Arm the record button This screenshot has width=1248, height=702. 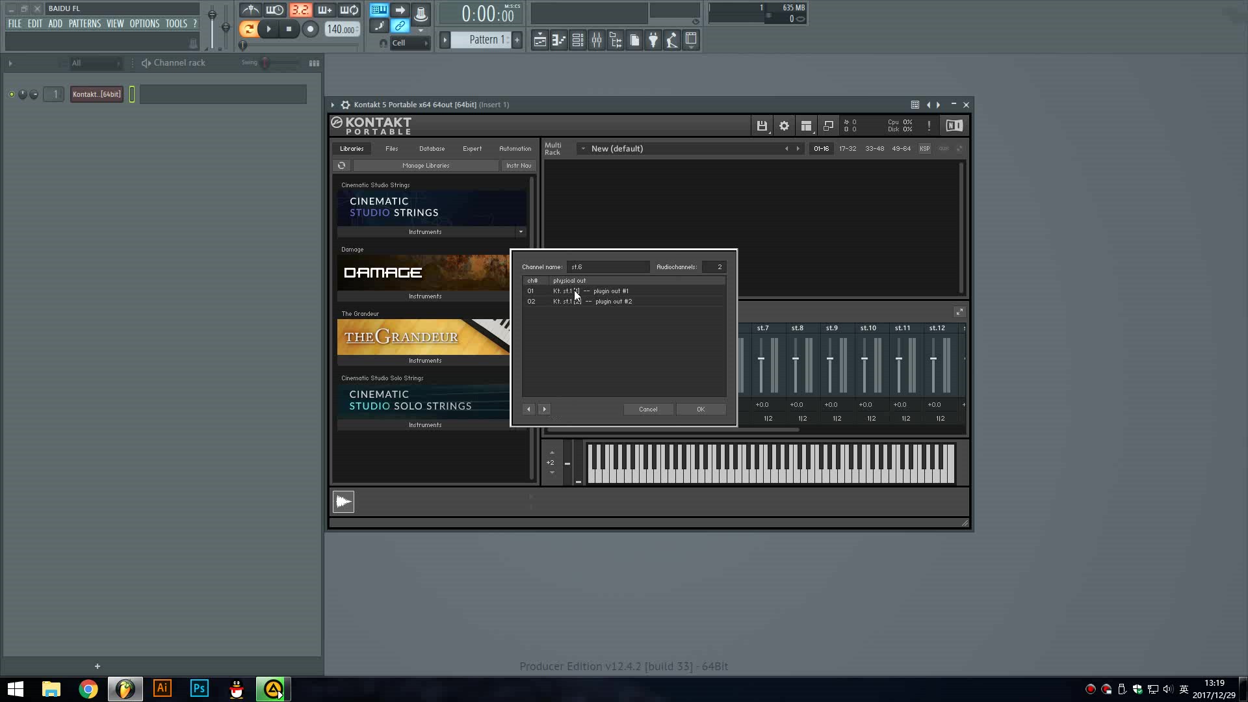tap(310, 29)
